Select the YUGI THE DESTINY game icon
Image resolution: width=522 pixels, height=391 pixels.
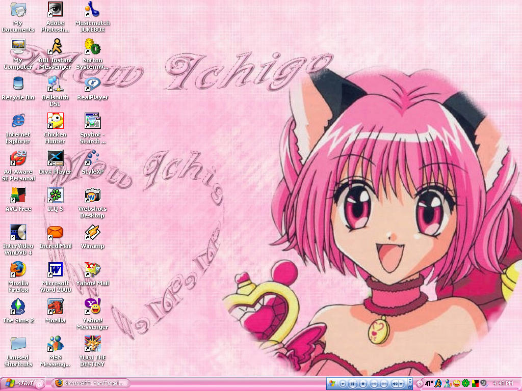(x=93, y=352)
